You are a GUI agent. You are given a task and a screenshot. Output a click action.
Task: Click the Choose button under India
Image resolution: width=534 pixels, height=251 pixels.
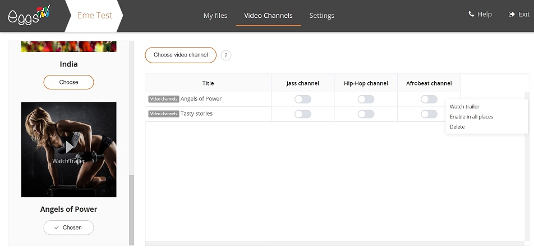[x=68, y=82]
